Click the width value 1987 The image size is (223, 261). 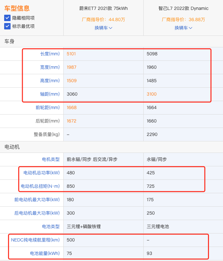[x=71, y=67]
